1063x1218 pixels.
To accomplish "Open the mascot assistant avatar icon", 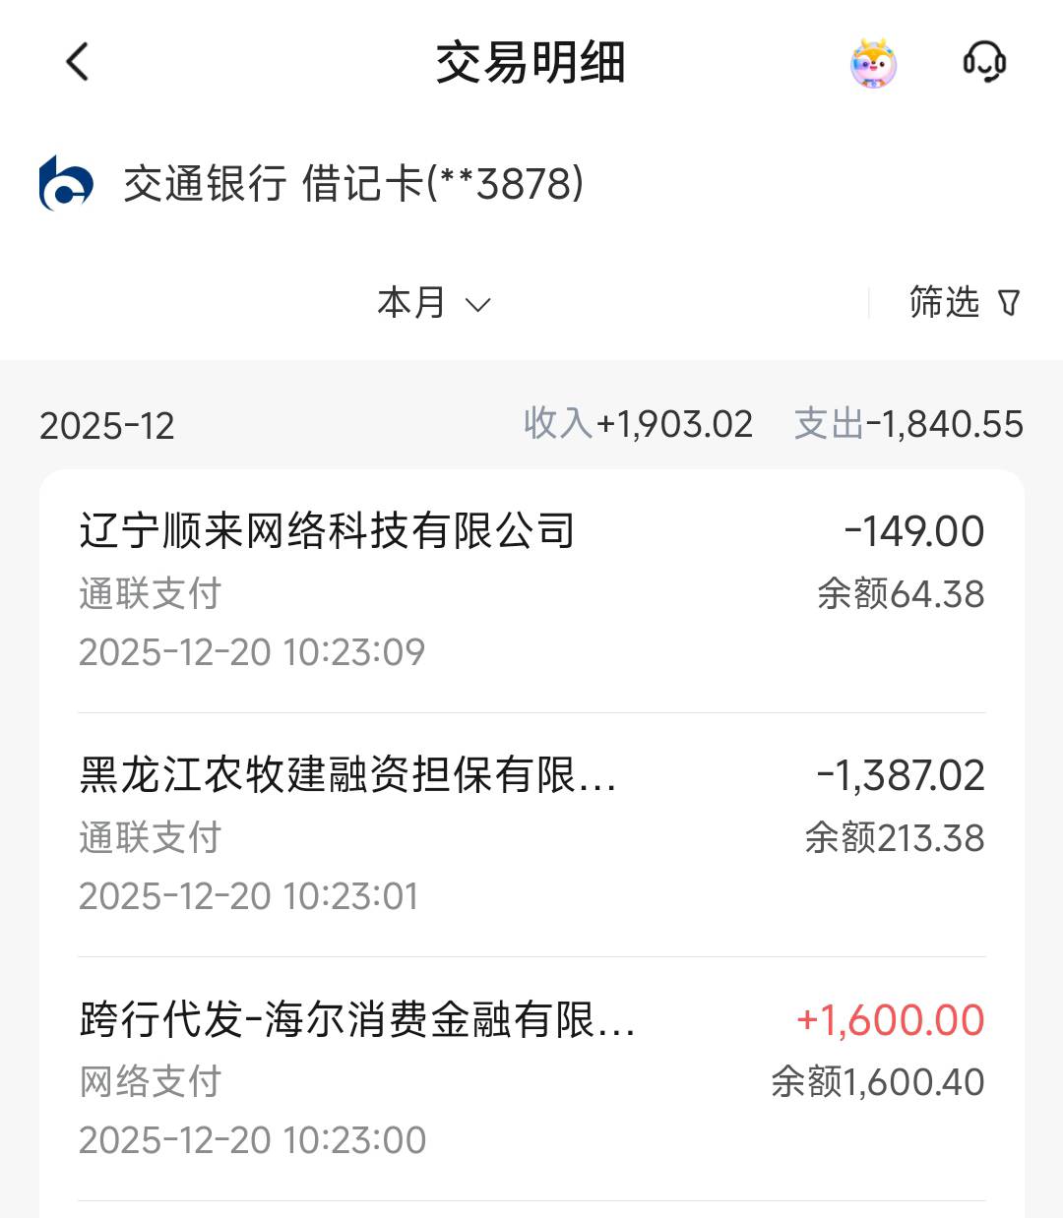I will coord(873,64).
